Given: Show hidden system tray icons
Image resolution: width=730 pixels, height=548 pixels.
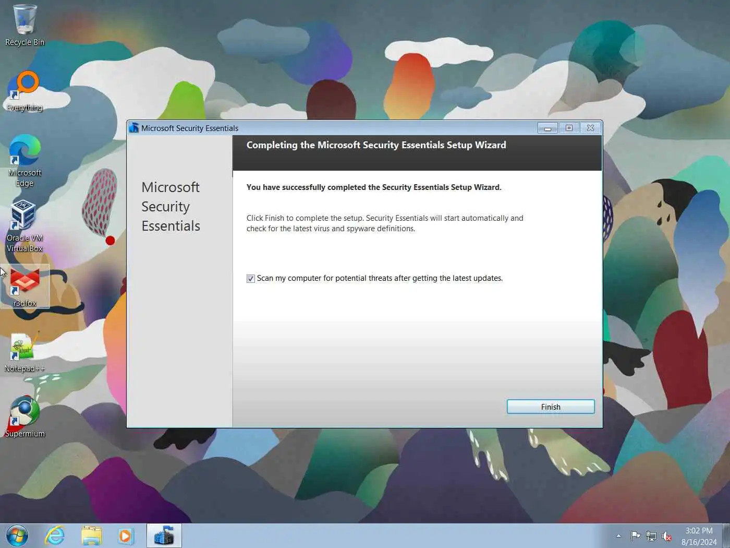Looking at the screenshot, I should (x=618, y=536).
